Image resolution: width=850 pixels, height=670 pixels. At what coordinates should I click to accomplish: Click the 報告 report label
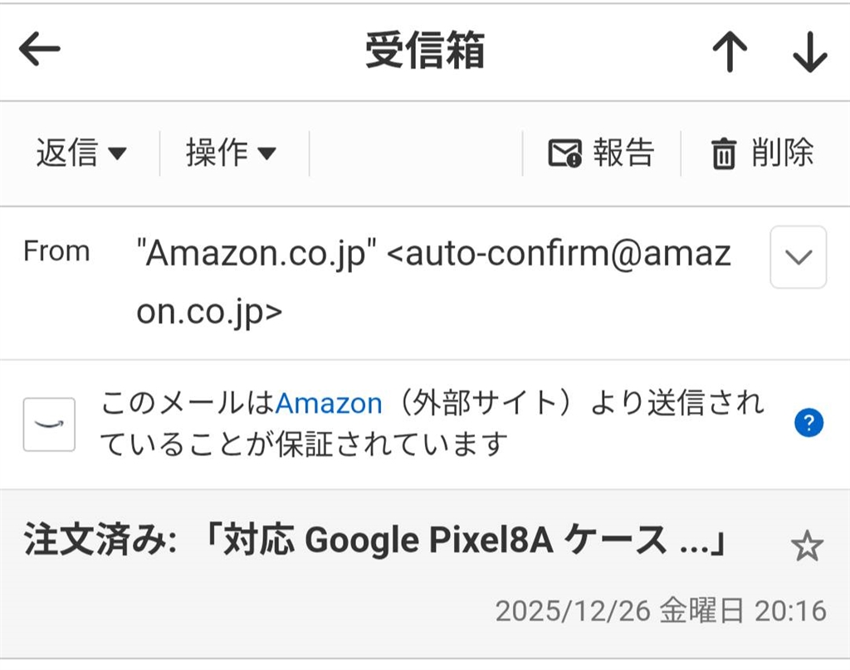click(623, 153)
